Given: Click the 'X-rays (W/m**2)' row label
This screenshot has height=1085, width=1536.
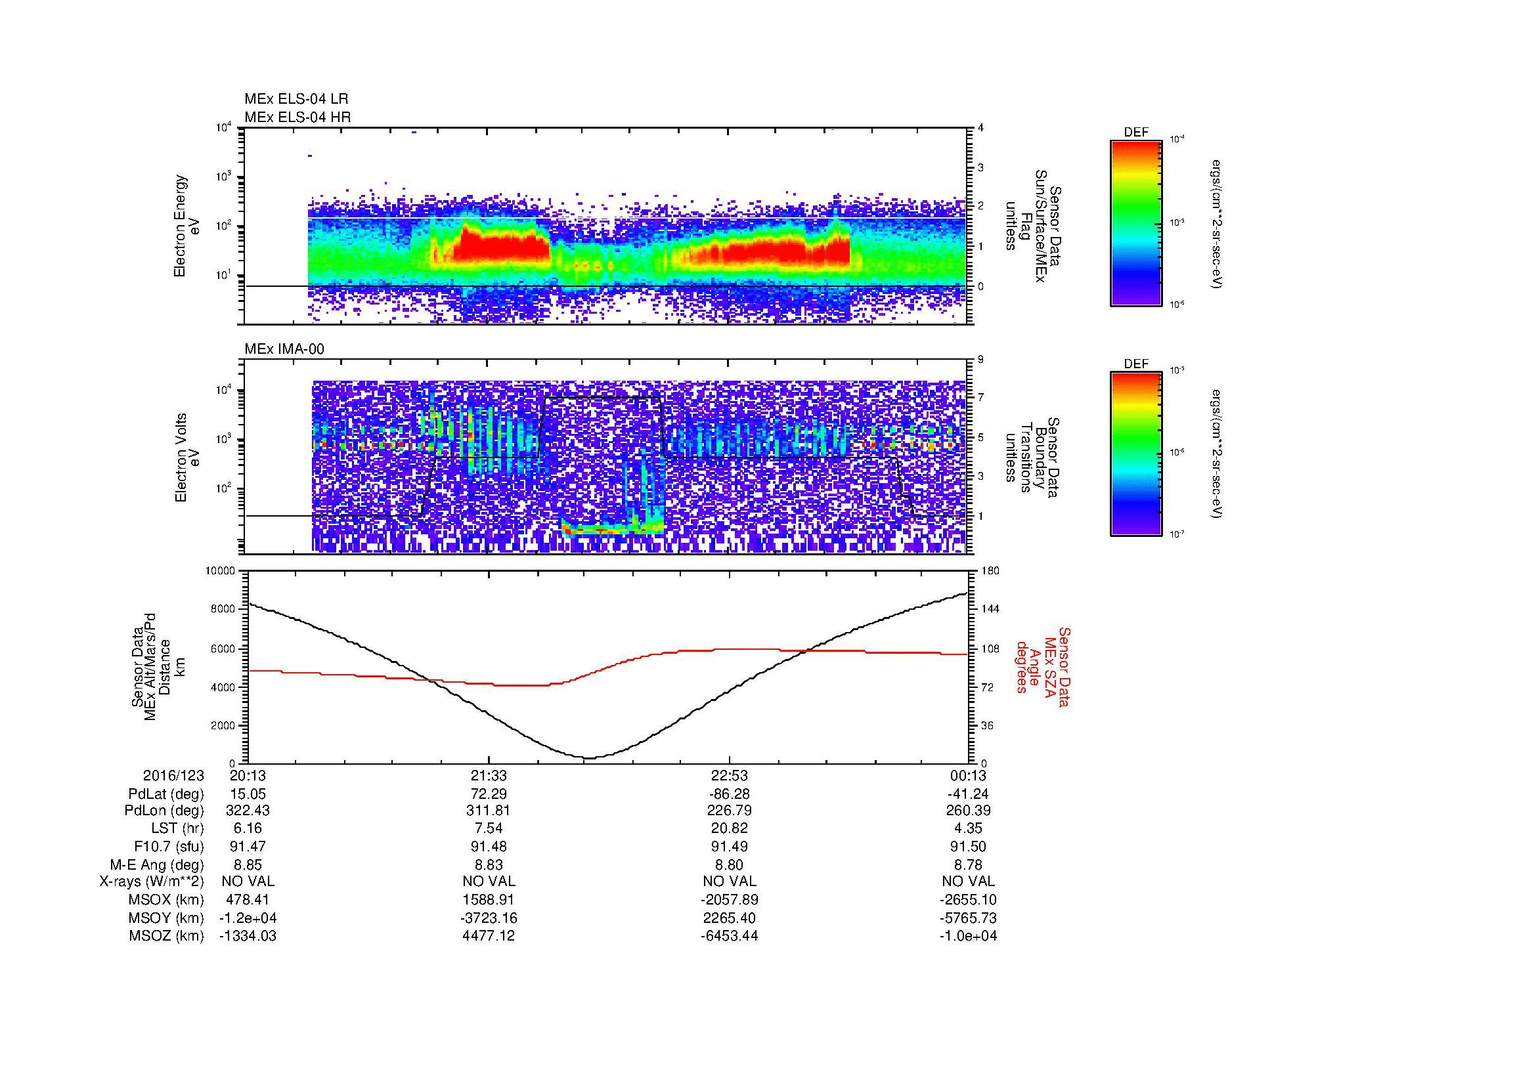Looking at the screenshot, I should 152,882.
